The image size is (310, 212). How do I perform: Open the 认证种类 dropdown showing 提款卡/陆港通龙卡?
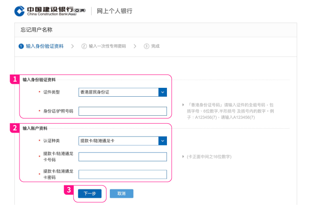118,141
